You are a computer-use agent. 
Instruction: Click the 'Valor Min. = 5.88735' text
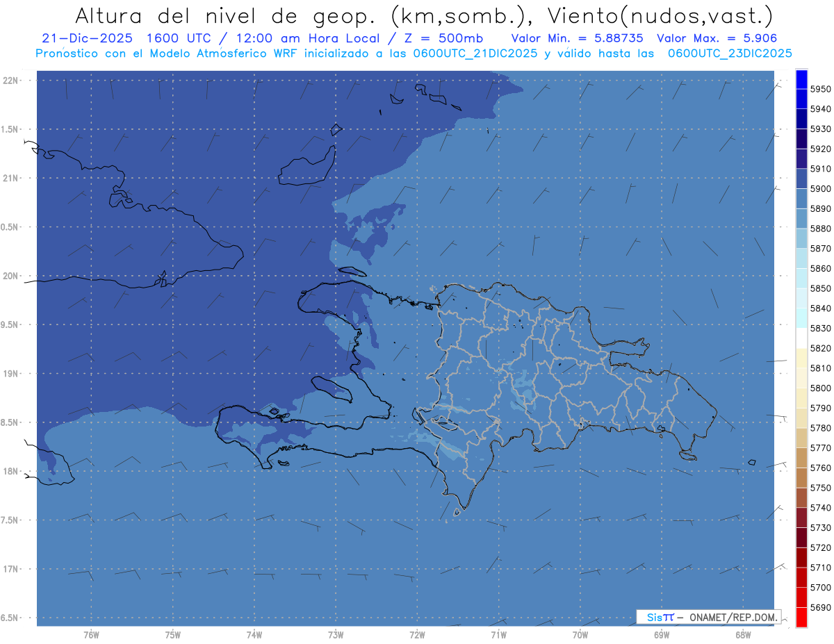click(578, 39)
